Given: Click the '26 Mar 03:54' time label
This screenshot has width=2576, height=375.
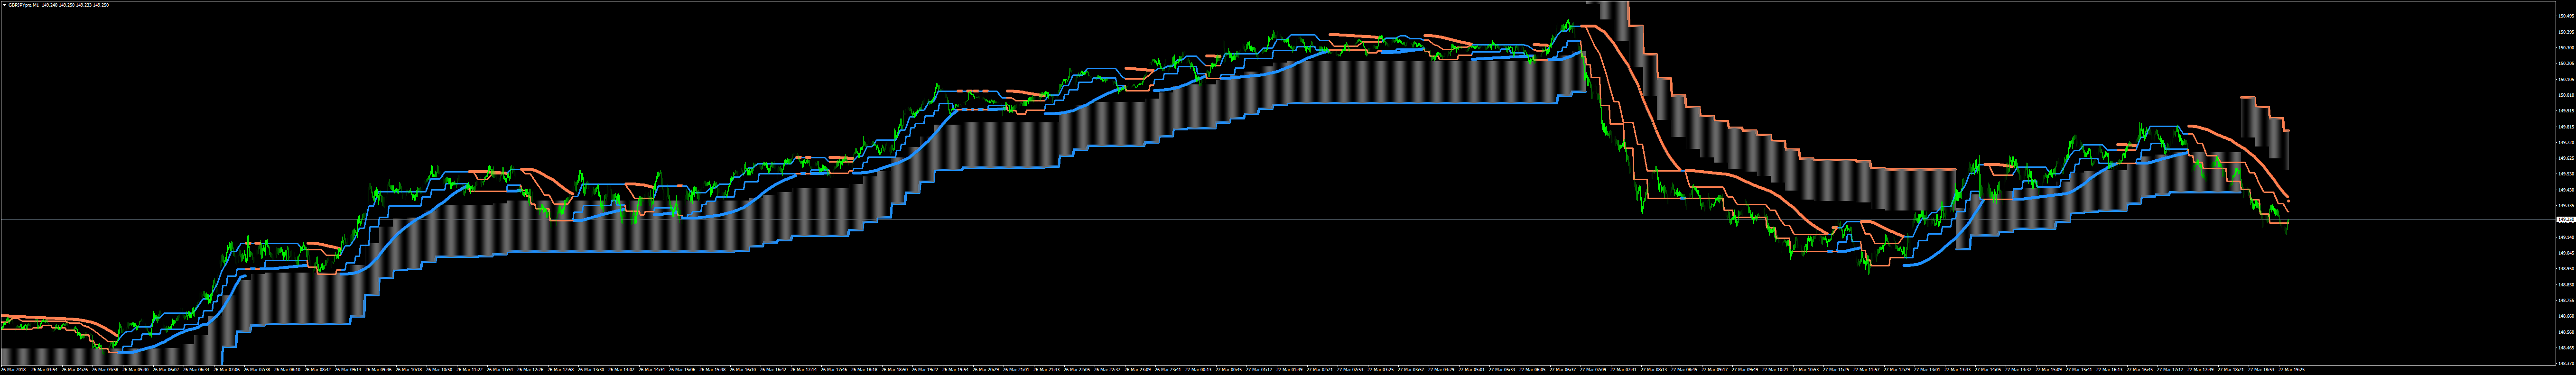Looking at the screenshot, I should pyautogui.click(x=44, y=370).
